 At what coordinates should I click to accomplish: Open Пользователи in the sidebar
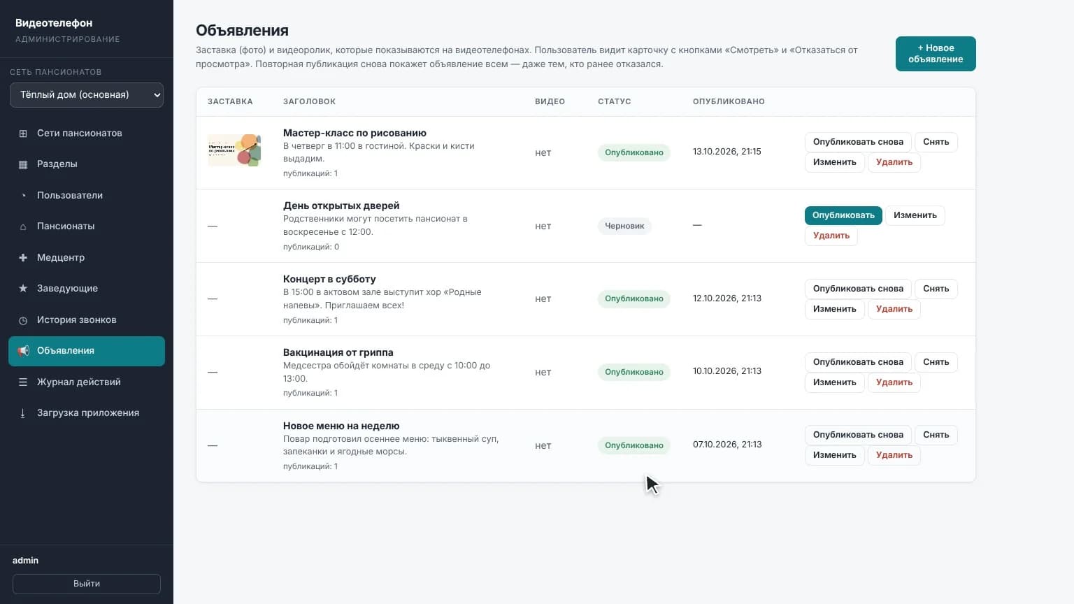point(87,195)
